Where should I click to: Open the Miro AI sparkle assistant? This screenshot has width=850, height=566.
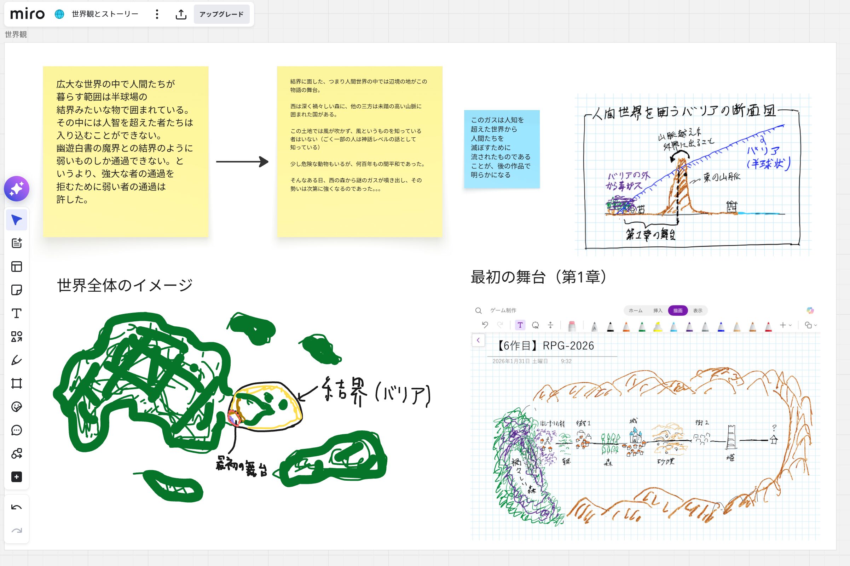pos(17,189)
